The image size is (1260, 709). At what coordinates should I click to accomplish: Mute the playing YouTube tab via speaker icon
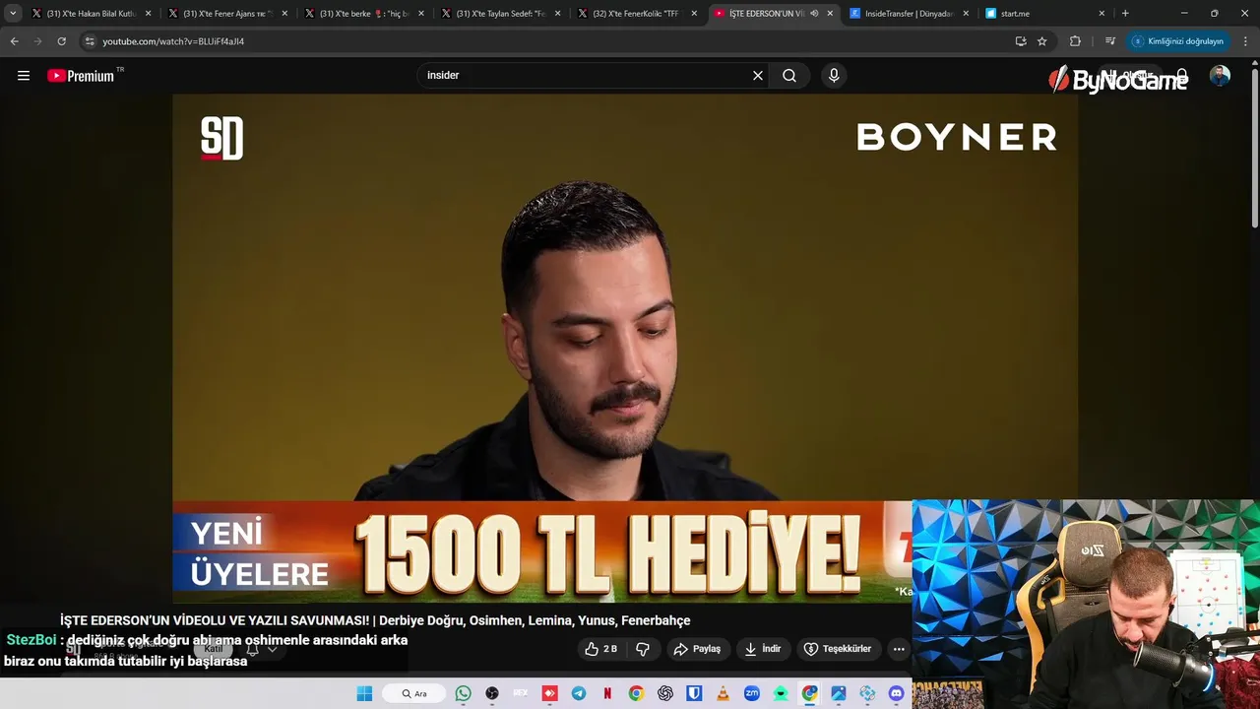pos(814,14)
